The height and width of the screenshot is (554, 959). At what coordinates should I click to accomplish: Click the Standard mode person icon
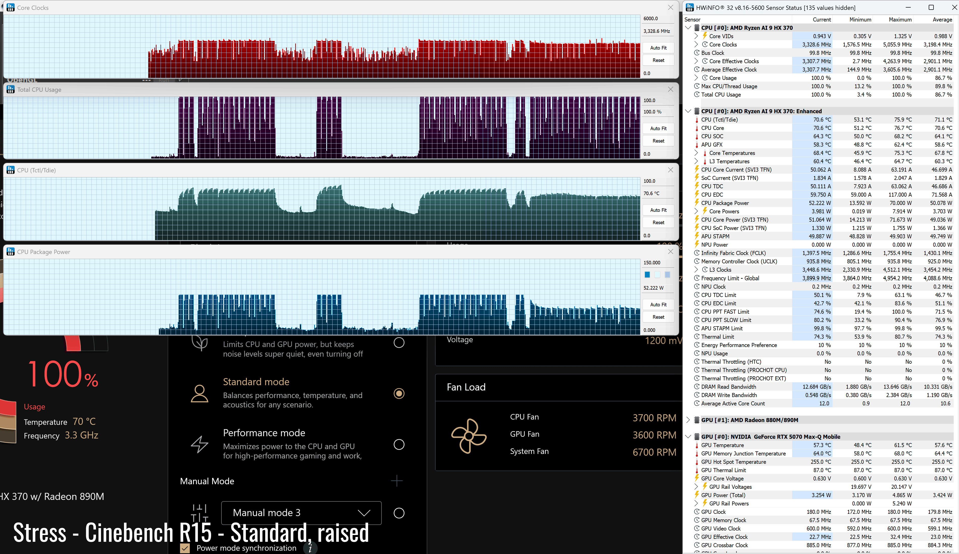tap(199, 394)
